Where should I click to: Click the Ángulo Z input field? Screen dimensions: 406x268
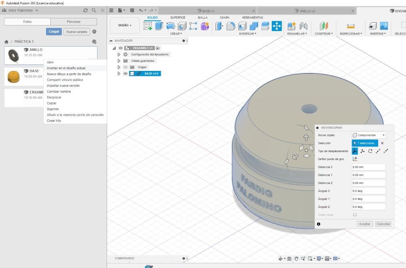369,207
